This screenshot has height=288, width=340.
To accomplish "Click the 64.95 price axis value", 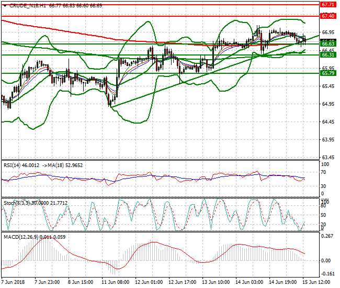I will point(328,104).
